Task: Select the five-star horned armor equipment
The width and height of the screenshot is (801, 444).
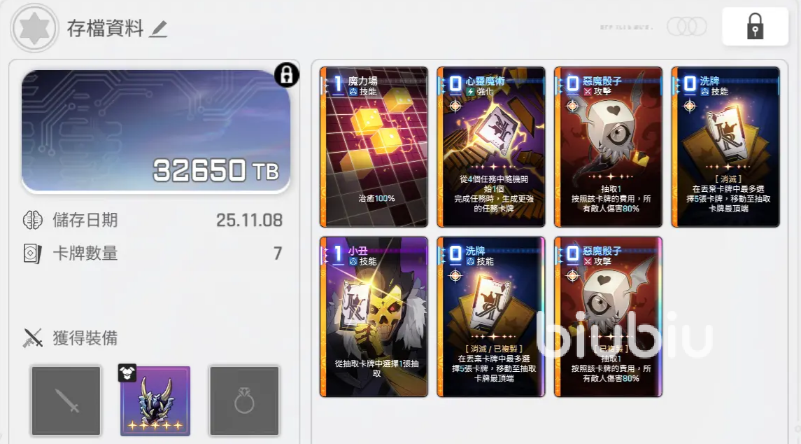Action: point(155,401)
